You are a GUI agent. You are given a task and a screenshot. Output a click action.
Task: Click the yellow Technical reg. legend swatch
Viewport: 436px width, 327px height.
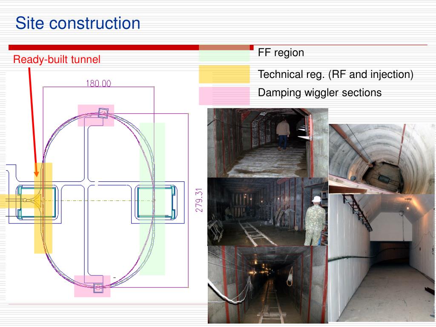click(x=224, y=74)
